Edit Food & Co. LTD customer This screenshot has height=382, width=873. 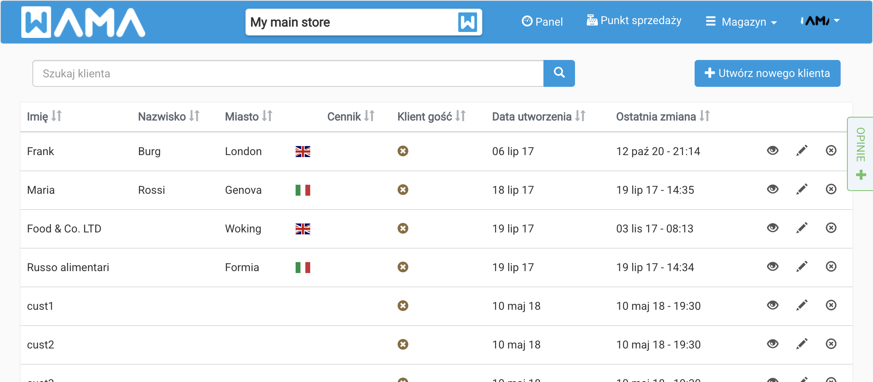(802, 228)
